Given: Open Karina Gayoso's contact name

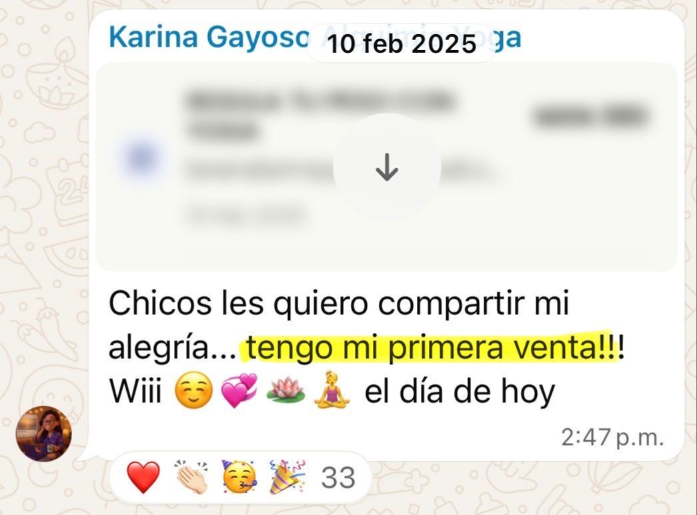Looking at the screenshot, I should pyautogui.click(x=209, y=37).
